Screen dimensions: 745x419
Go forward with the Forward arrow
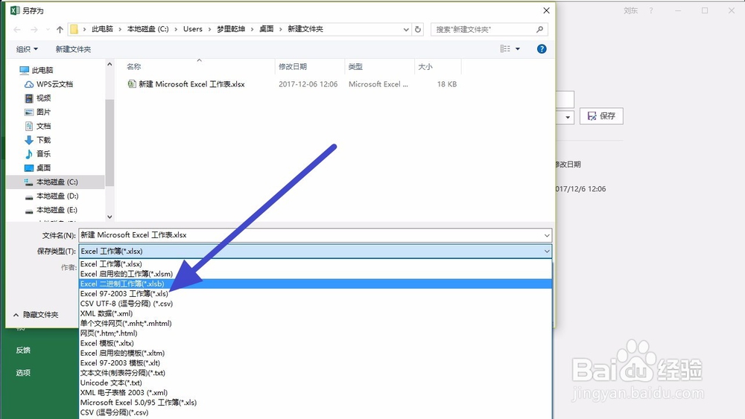[34, 30]
